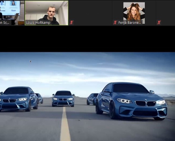Image resolution: width=175 pixels, height=141 pixels.
Task: Select the empty dark tile next to Louis
Action: pyautogui.click(x=90, y=13)
